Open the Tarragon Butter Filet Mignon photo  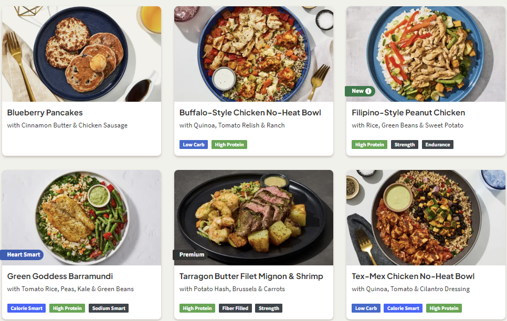pos(254,218)
